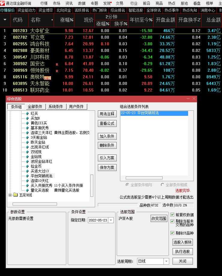This screenshot has width=222, height=276.
Task: Click 用法注释 button
Action: 107,114
